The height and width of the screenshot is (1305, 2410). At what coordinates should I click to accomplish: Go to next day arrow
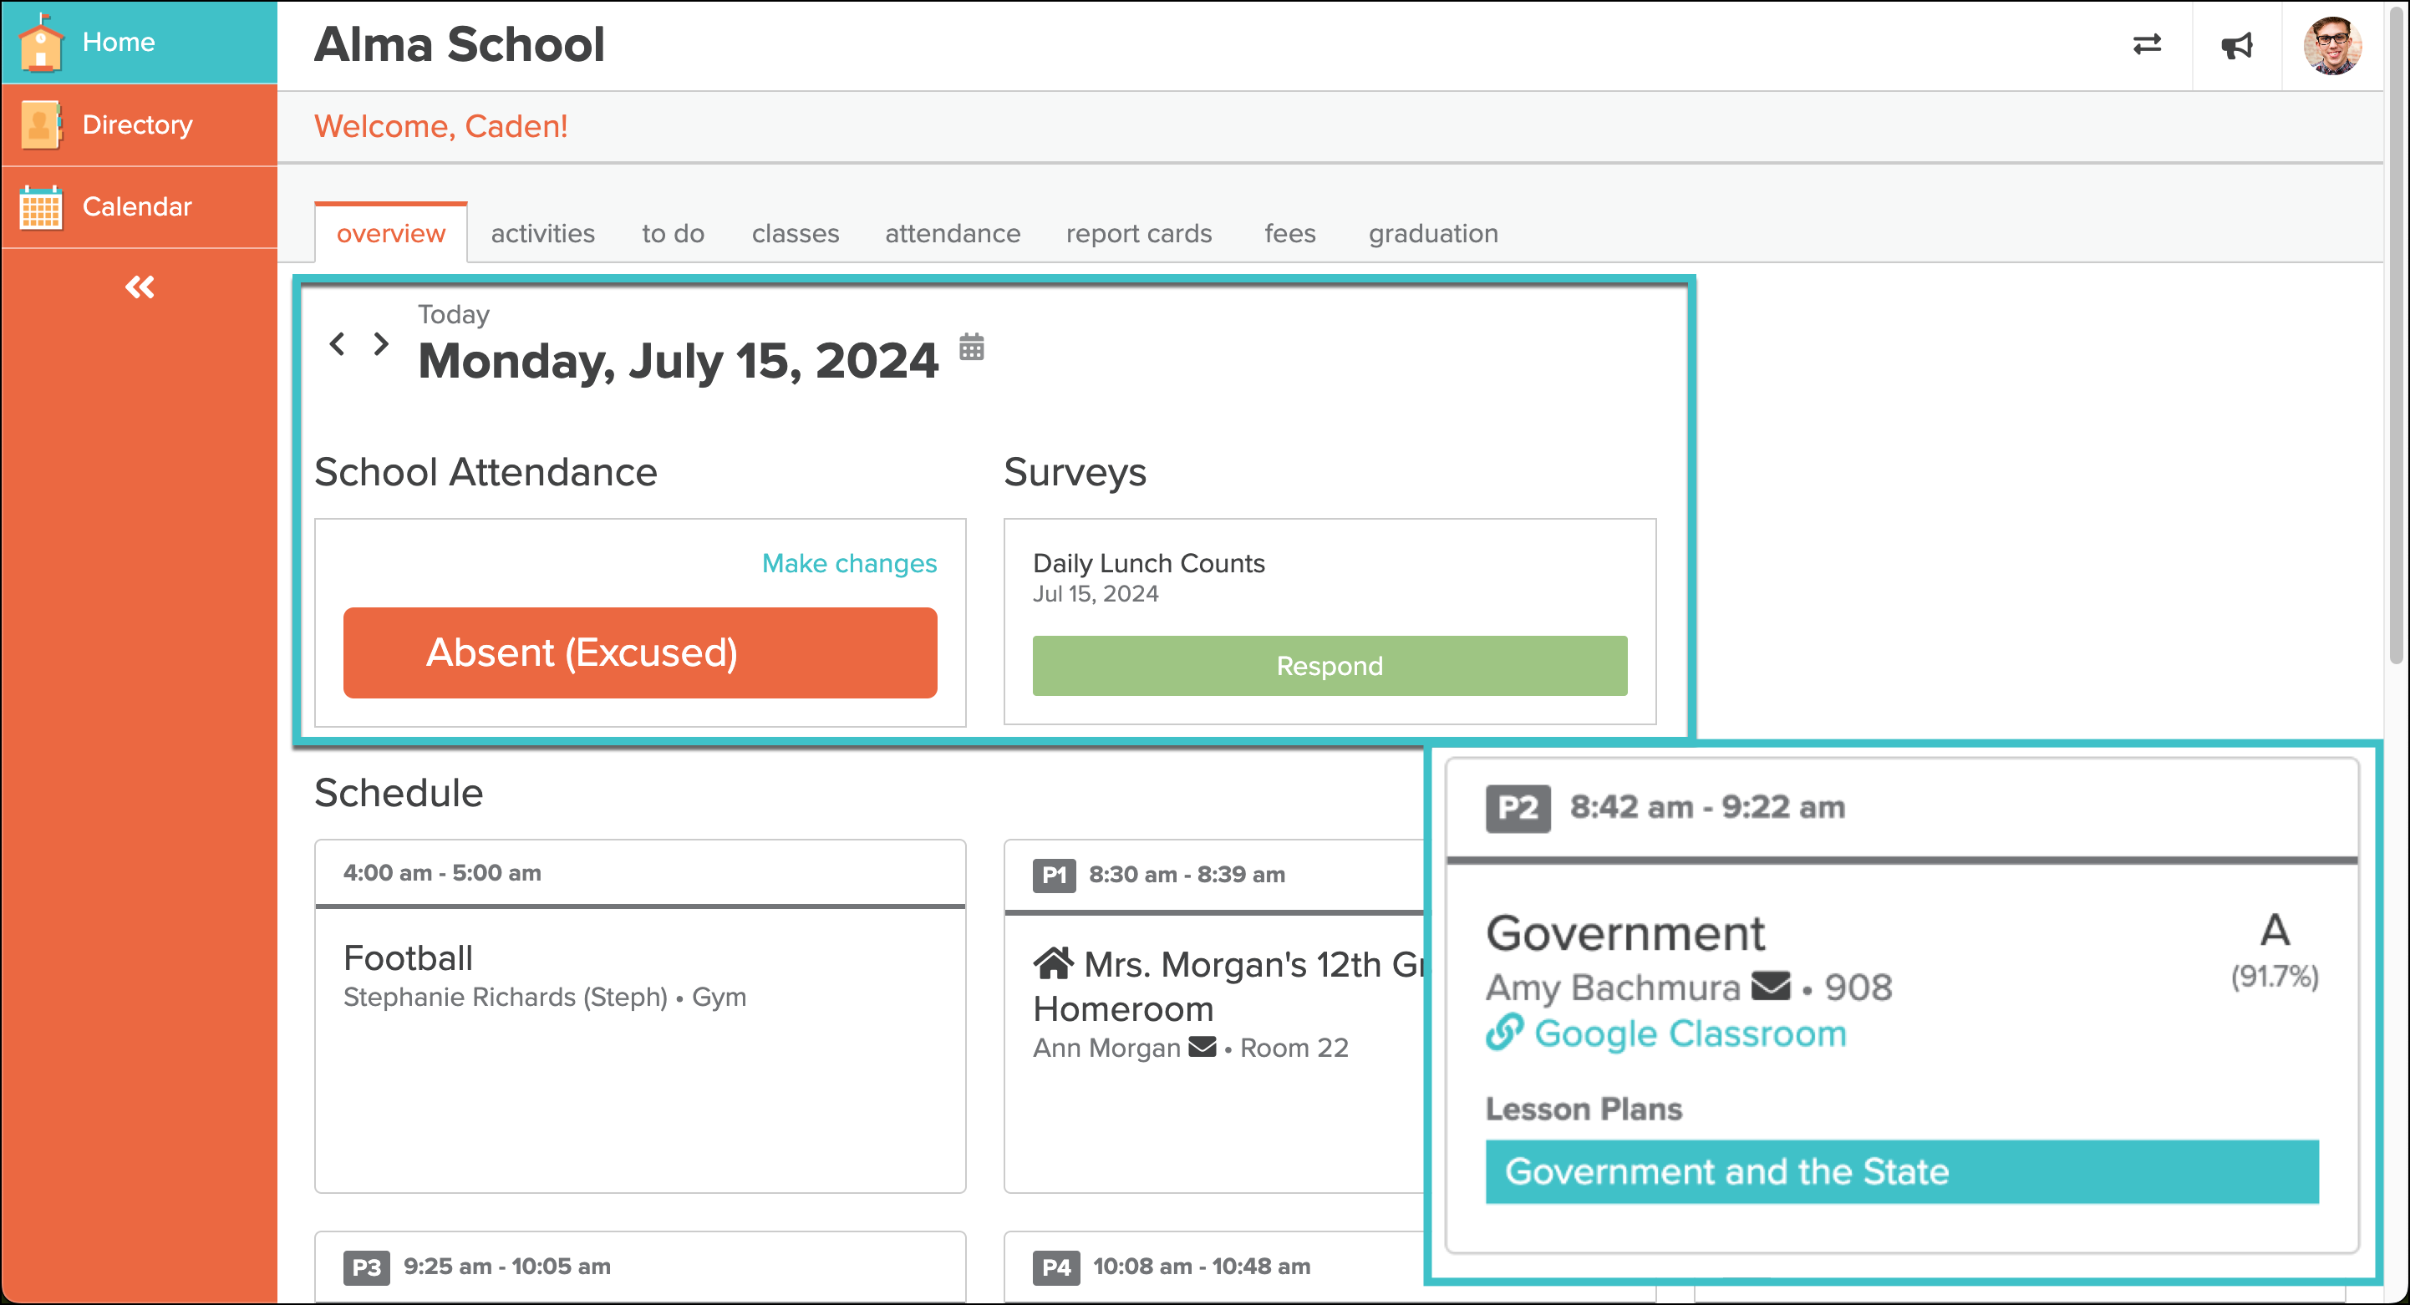coord(381,344)
